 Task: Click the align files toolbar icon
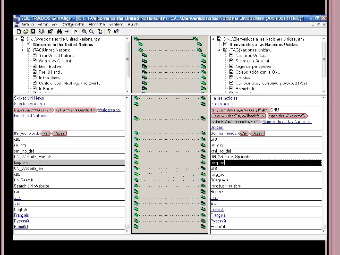42,32
